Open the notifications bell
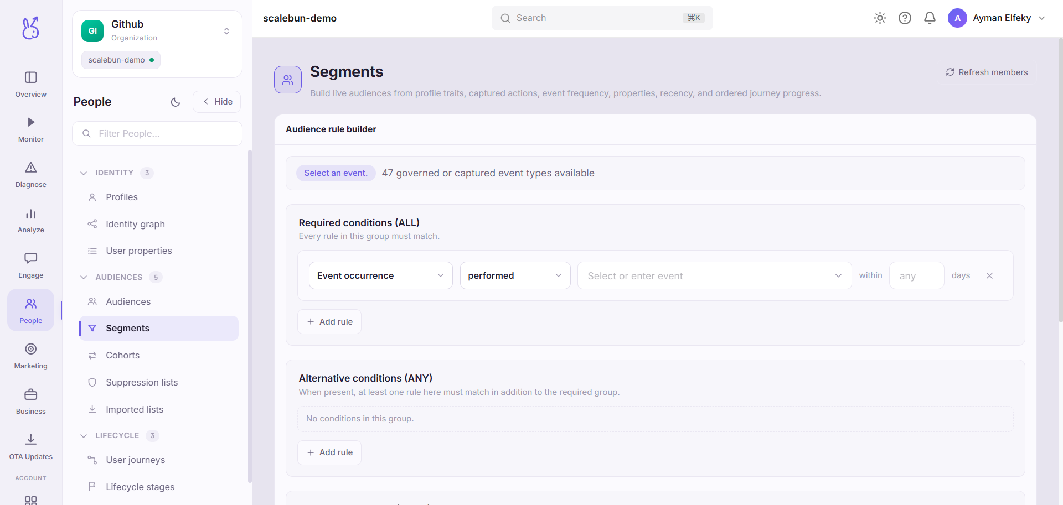Image resolution: width=1063 pixels, height=505 pixels. point(930,18)
